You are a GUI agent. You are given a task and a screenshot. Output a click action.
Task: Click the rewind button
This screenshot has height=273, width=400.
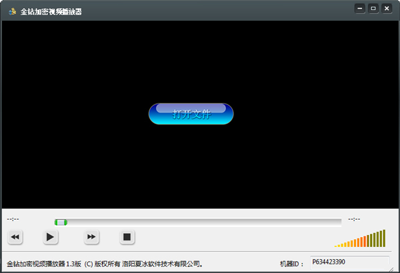pyautogui.click(x=15, y=236)
